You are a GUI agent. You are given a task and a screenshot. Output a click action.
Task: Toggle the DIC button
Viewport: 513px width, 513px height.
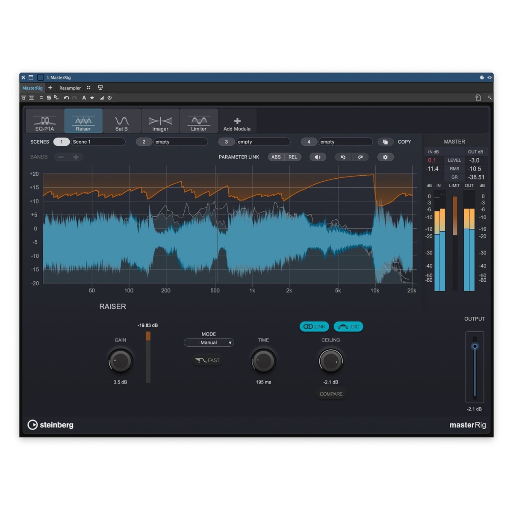point(348,327)
